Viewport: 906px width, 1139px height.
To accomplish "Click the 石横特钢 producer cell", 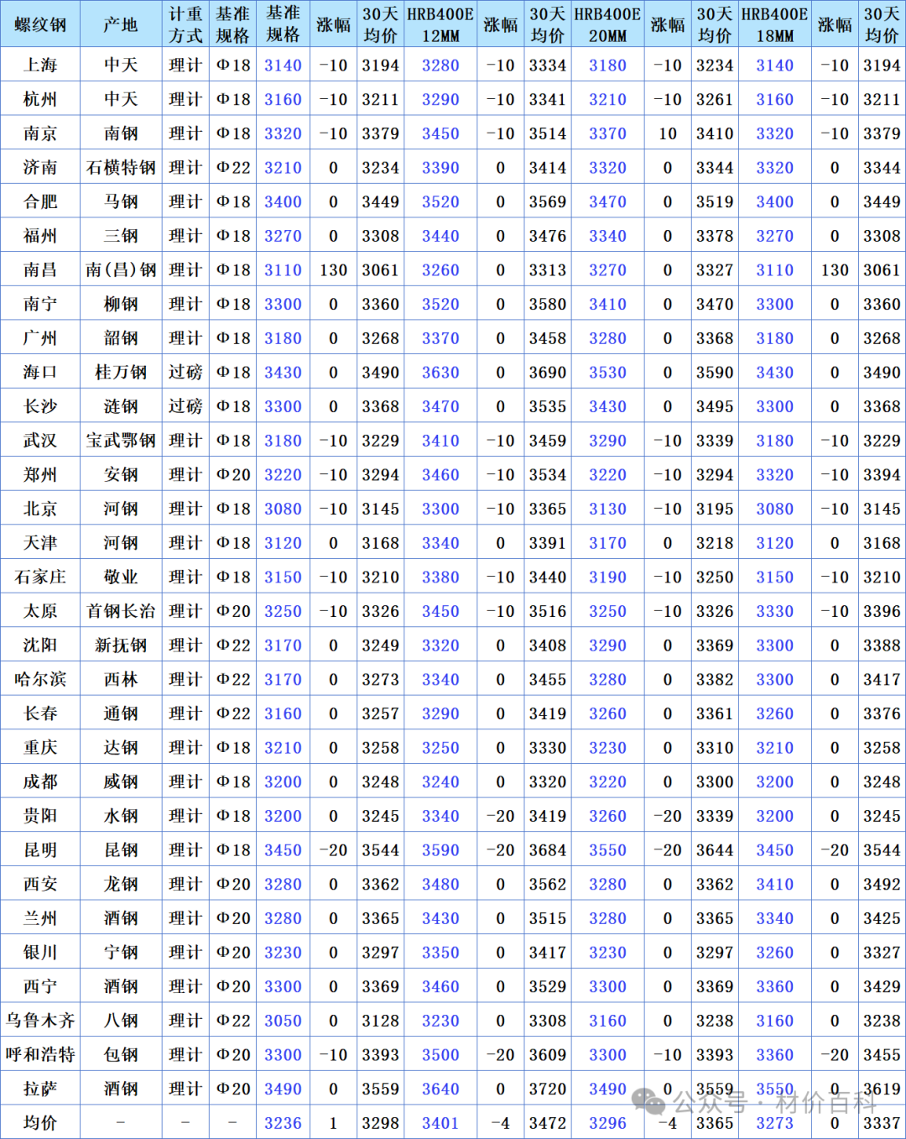I will point(121,167).
